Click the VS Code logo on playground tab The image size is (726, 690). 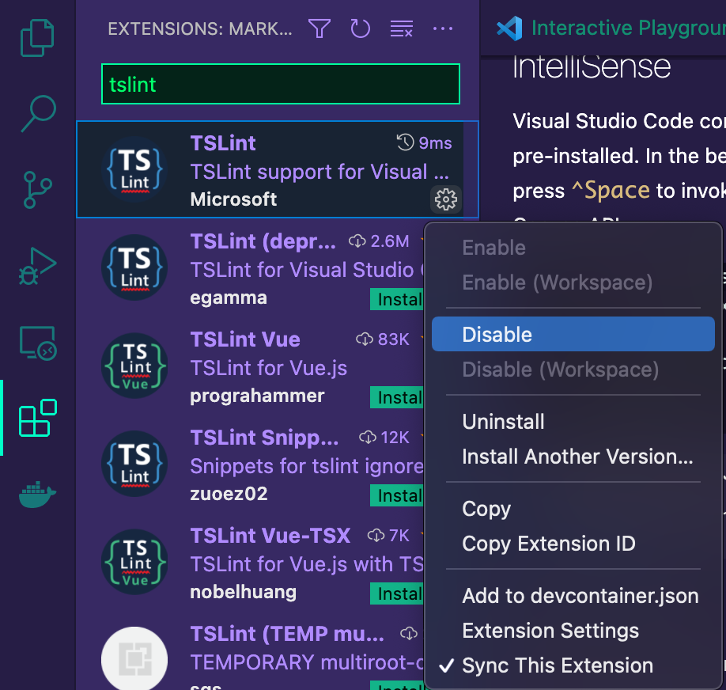(510, 28)
